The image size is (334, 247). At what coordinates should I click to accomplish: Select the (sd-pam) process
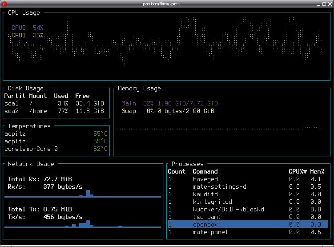248,217
